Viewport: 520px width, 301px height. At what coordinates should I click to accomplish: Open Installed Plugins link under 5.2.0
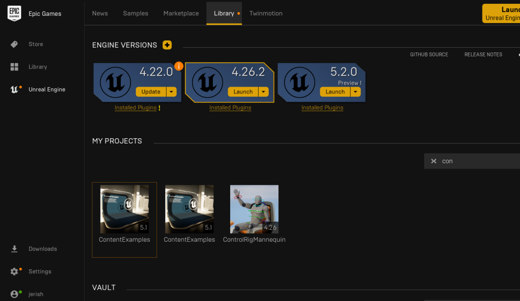(322, 108)
